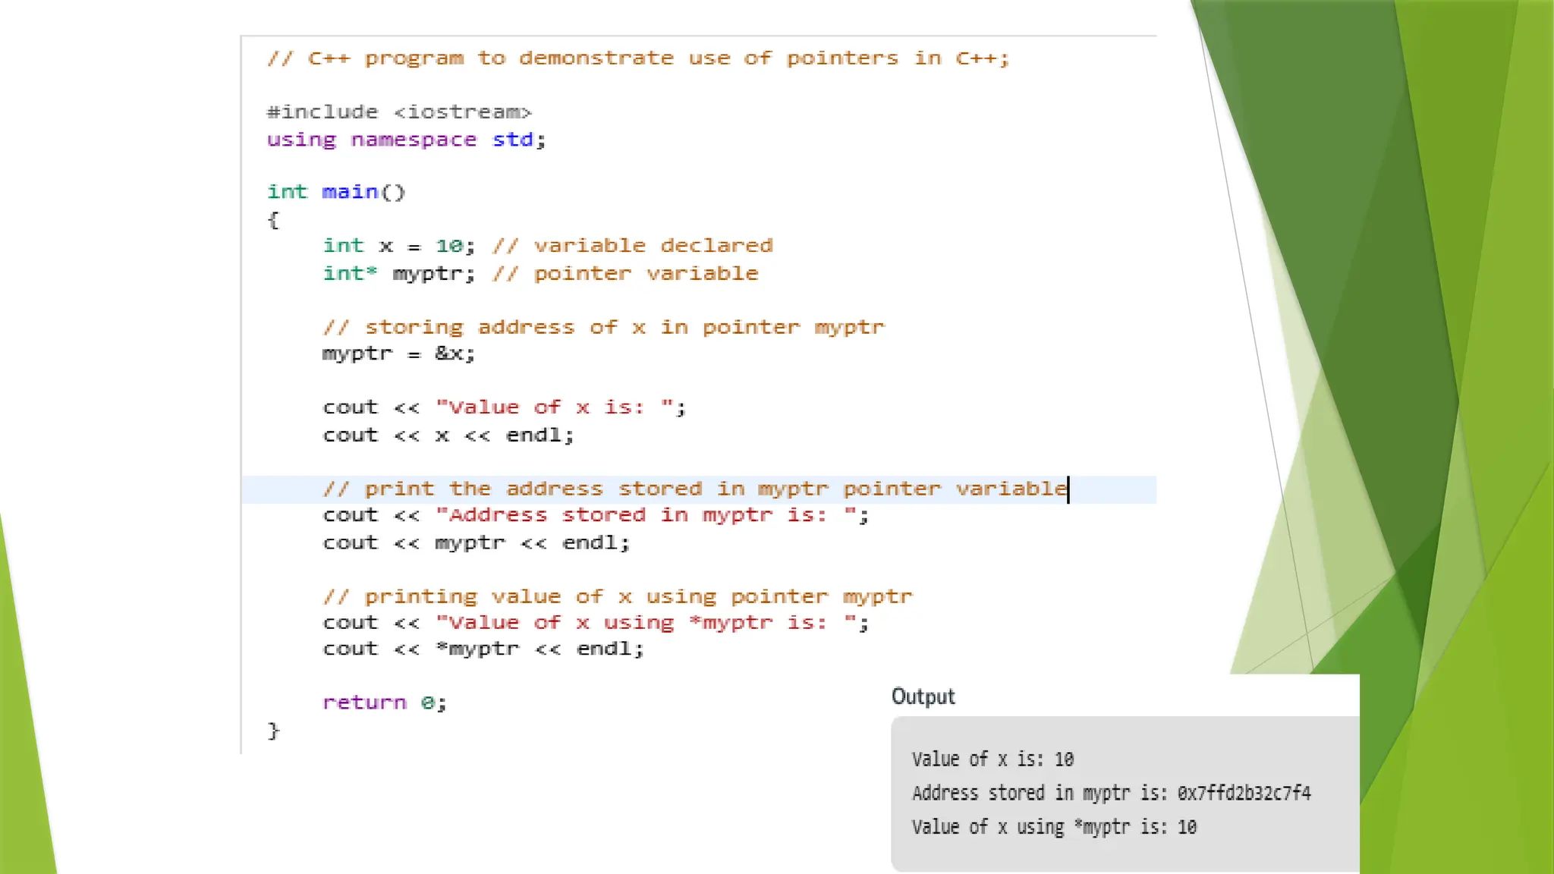The width and height of the screenshot is (1554, 874).
Task: Click the 'myptr = &x;' assignment line
Action: point(398,354)
